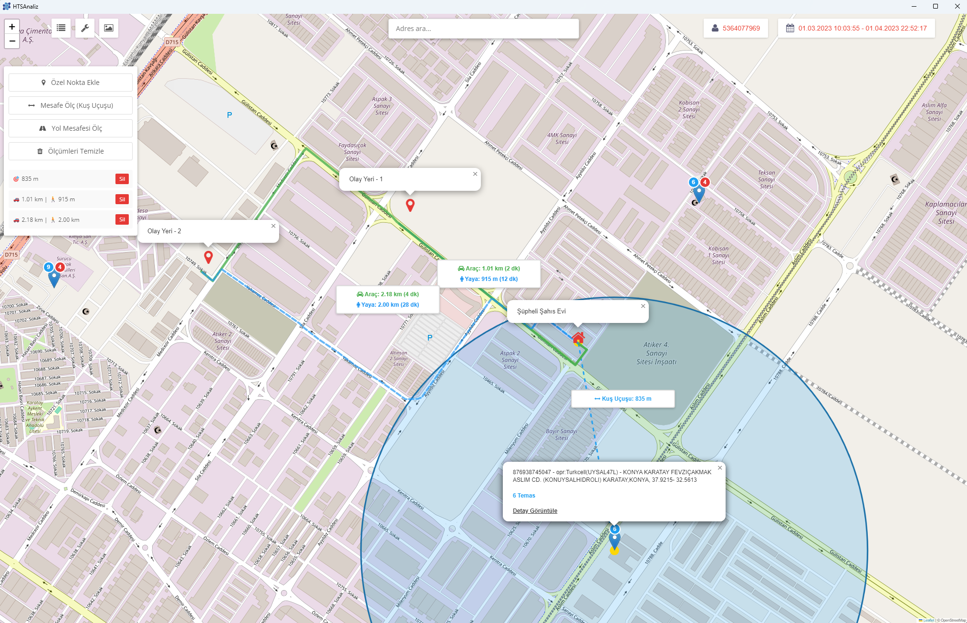The image size is (967, 623).
Task: Click the blue tower marker with badges 6 and 4
Action: [699, 194]
